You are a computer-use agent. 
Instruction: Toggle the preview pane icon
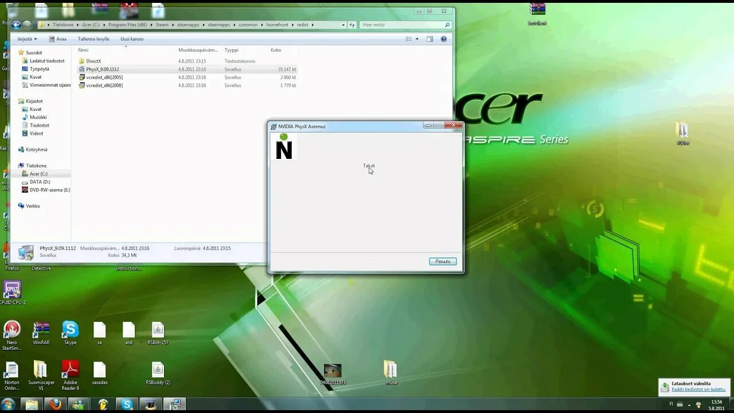coord(430,39)
